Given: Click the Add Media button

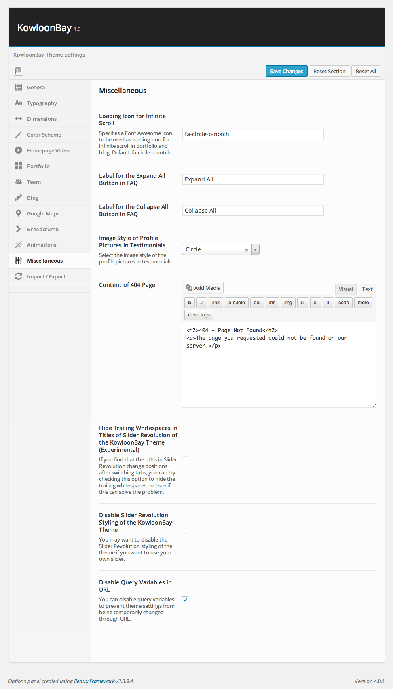Looking at the screenshot, I should pyautogui.click(x=203, y=288).
